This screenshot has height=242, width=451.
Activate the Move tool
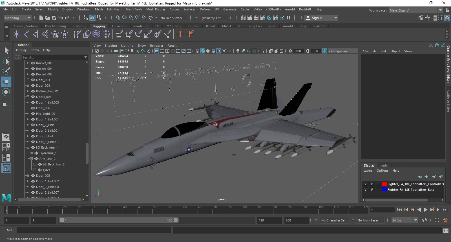6,82
